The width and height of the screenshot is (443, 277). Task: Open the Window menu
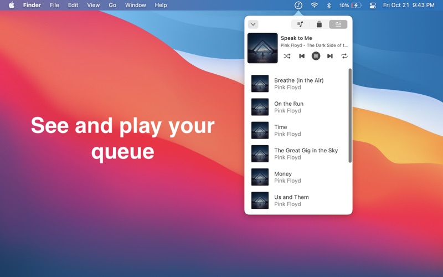[x=136, y=5]
